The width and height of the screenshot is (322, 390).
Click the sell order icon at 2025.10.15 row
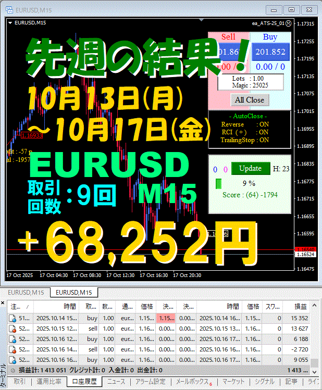pyautogui.click(x=12, y=329)
